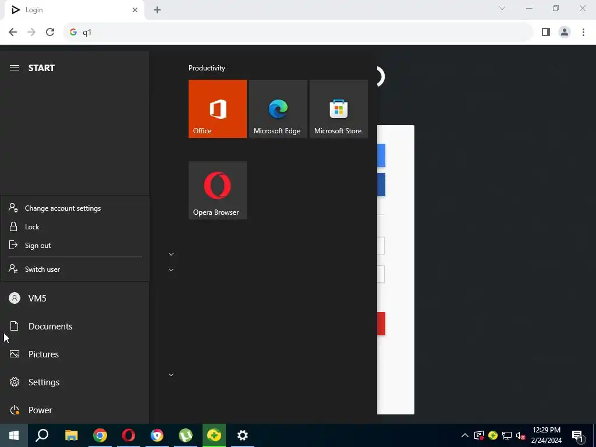
Task: Toggle Chrome side panel icon
Action: (x=546, y=33)
